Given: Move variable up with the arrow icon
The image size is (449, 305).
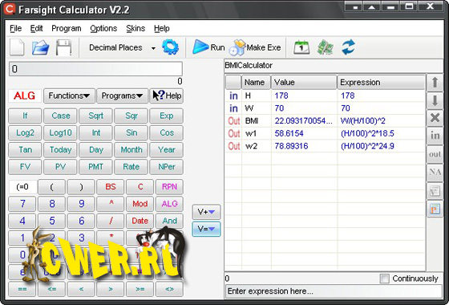Looking at the screenshot, I should [435, 83].
